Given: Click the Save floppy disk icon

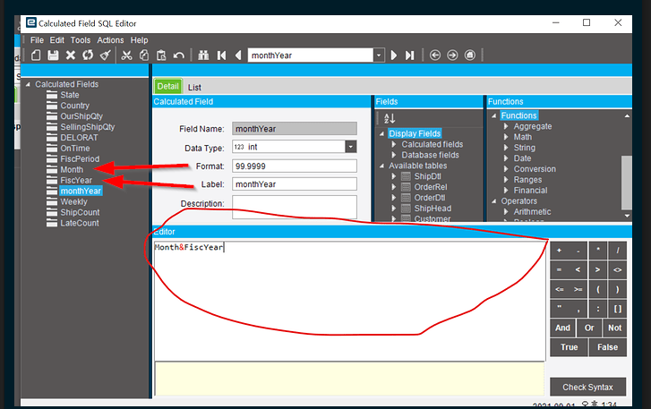Looking at the screenshot, I should click(x=53, y=55).
